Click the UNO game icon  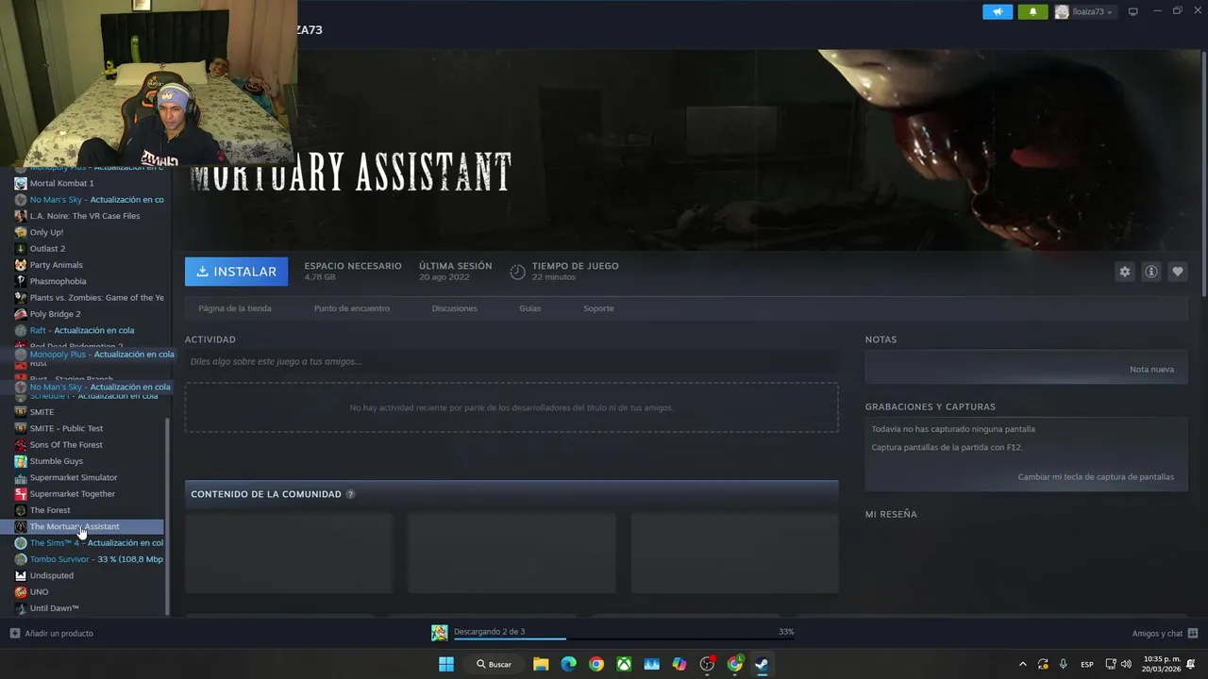[x=21, y=592]
